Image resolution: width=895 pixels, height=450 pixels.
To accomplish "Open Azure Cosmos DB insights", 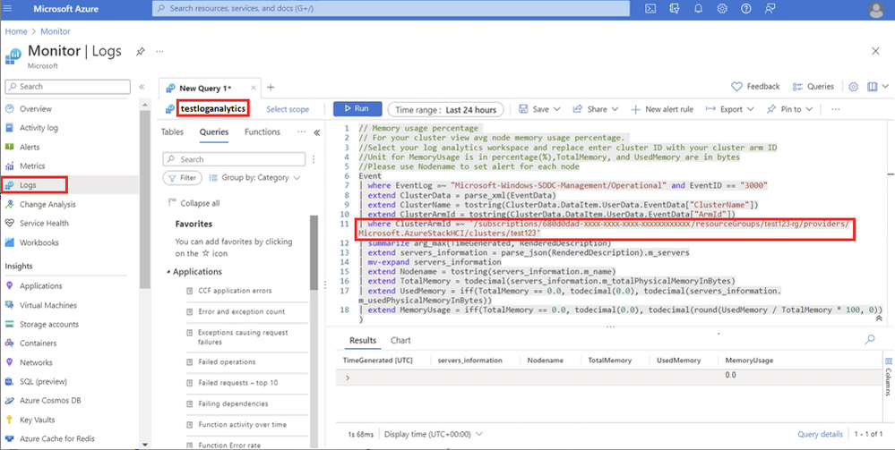I will (50, 401).
